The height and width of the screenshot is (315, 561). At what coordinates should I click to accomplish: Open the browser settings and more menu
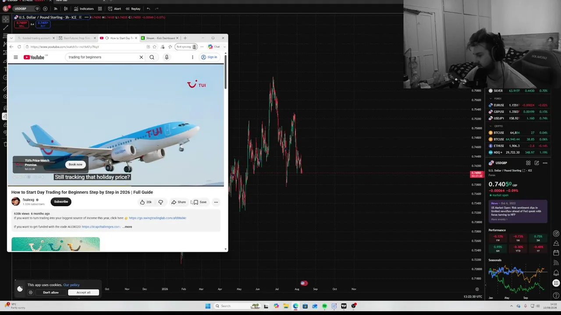tap(202, 47)
